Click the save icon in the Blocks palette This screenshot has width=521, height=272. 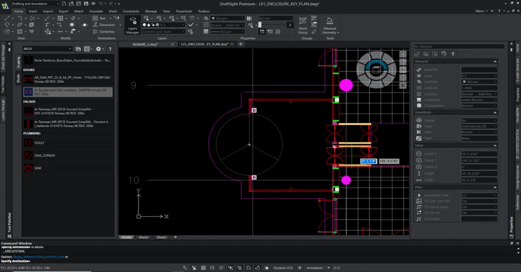click(x=78, y=49)
